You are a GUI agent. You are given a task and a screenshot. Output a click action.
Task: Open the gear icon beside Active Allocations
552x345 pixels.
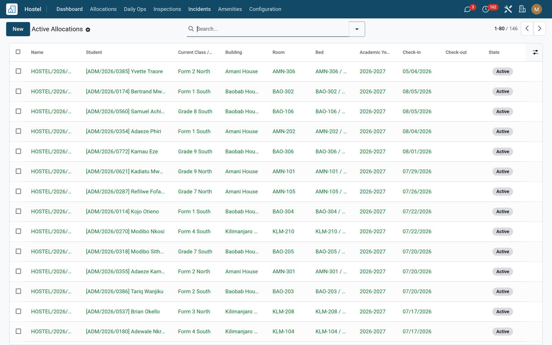(x=88, y=30)
